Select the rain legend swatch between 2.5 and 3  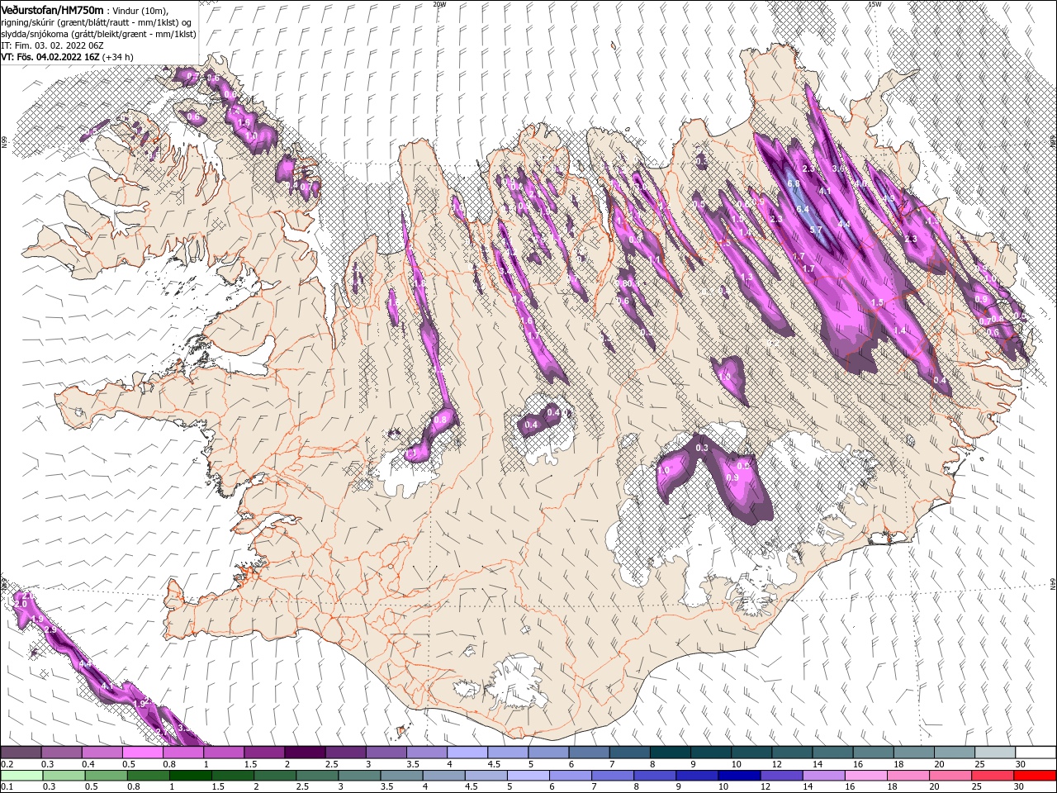[x=315, y=776]
